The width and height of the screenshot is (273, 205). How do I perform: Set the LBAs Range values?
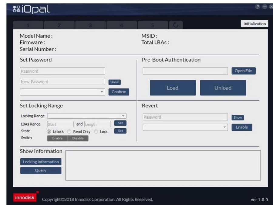[x=120, y=123]
